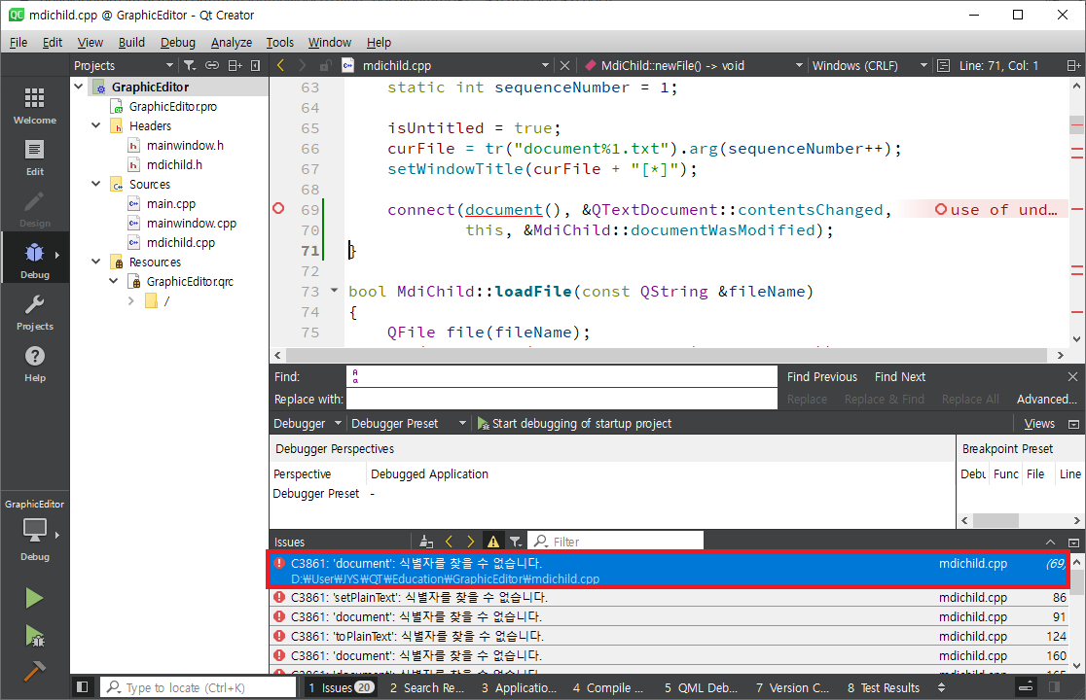Viewport: 1086px width, 700px height.
Task: Open symbol dropdown MdiChild::newFile()
Action: tap(693, 65)
